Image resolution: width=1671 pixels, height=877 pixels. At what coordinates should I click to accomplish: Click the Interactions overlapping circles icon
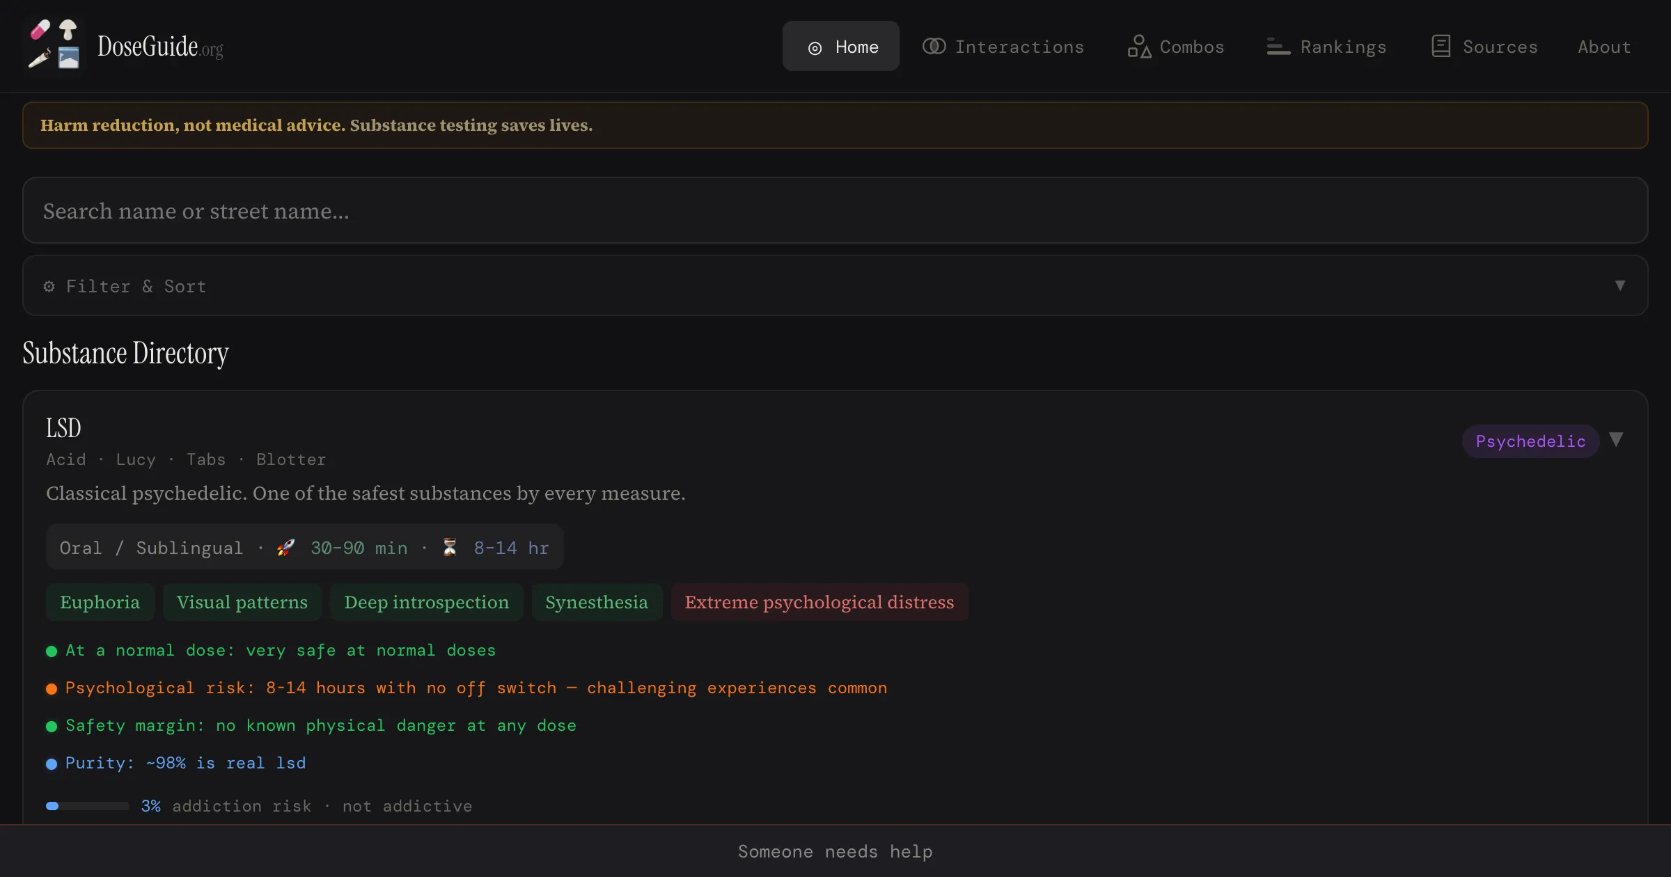(934, 47)
